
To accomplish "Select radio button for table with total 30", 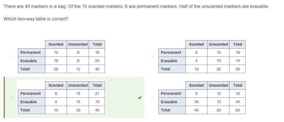I will coord(151,57).
